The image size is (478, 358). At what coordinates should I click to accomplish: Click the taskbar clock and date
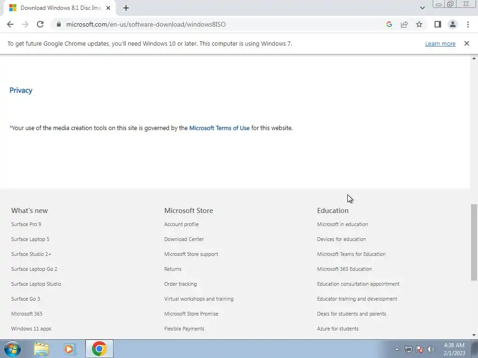tap(454, 349)
